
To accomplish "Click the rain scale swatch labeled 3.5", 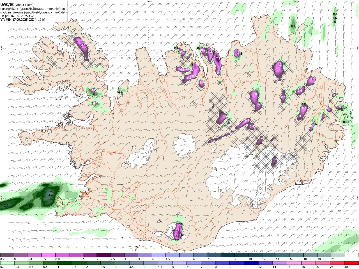I will click(x=136, y=263).
